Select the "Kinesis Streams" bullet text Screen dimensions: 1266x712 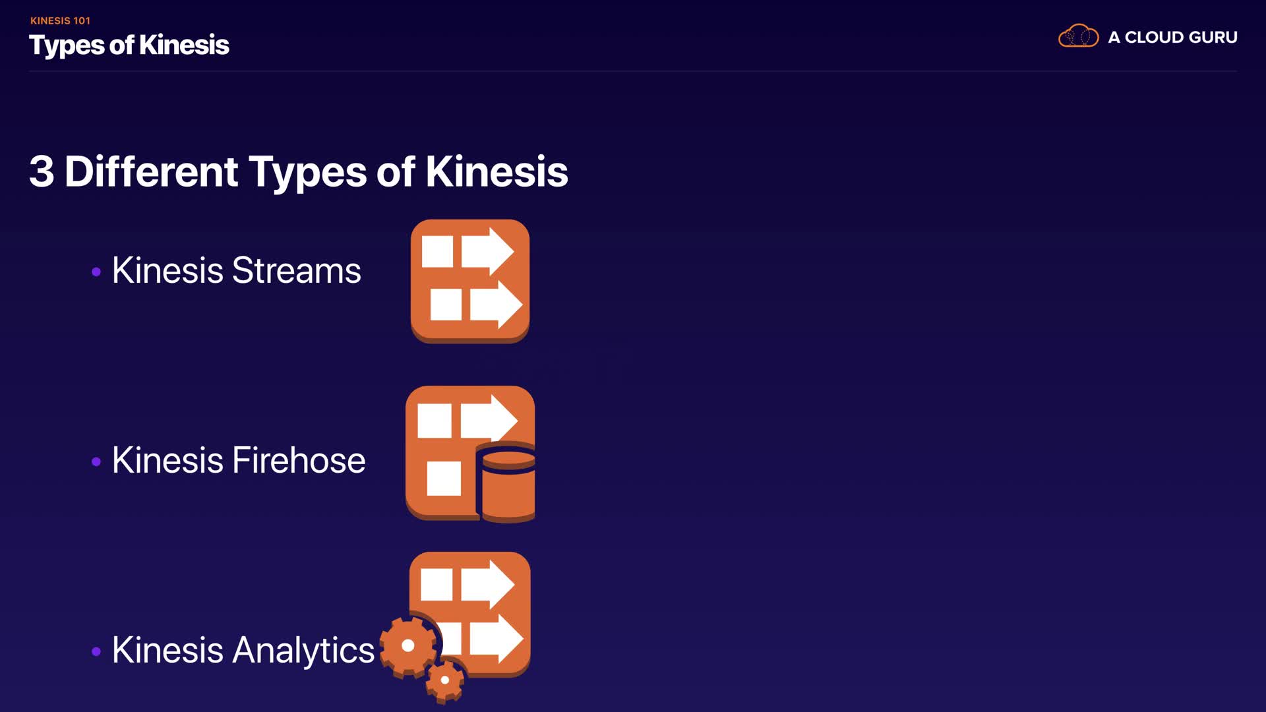pos(236,270)
